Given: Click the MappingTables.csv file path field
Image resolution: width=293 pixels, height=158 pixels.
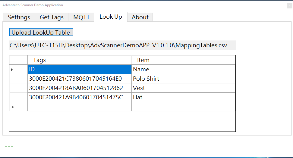Looking at the screenshot, I should (122, 45).
